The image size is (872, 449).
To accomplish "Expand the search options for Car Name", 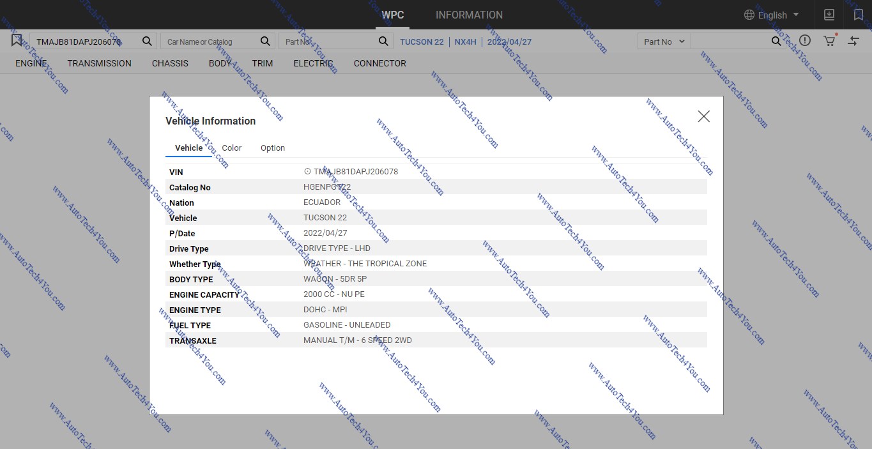I will click(x=264, y=40).
